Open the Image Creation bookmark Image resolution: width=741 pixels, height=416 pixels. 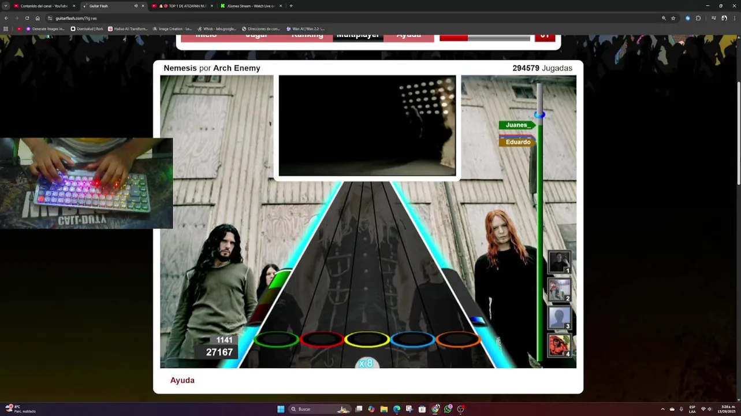172,28
